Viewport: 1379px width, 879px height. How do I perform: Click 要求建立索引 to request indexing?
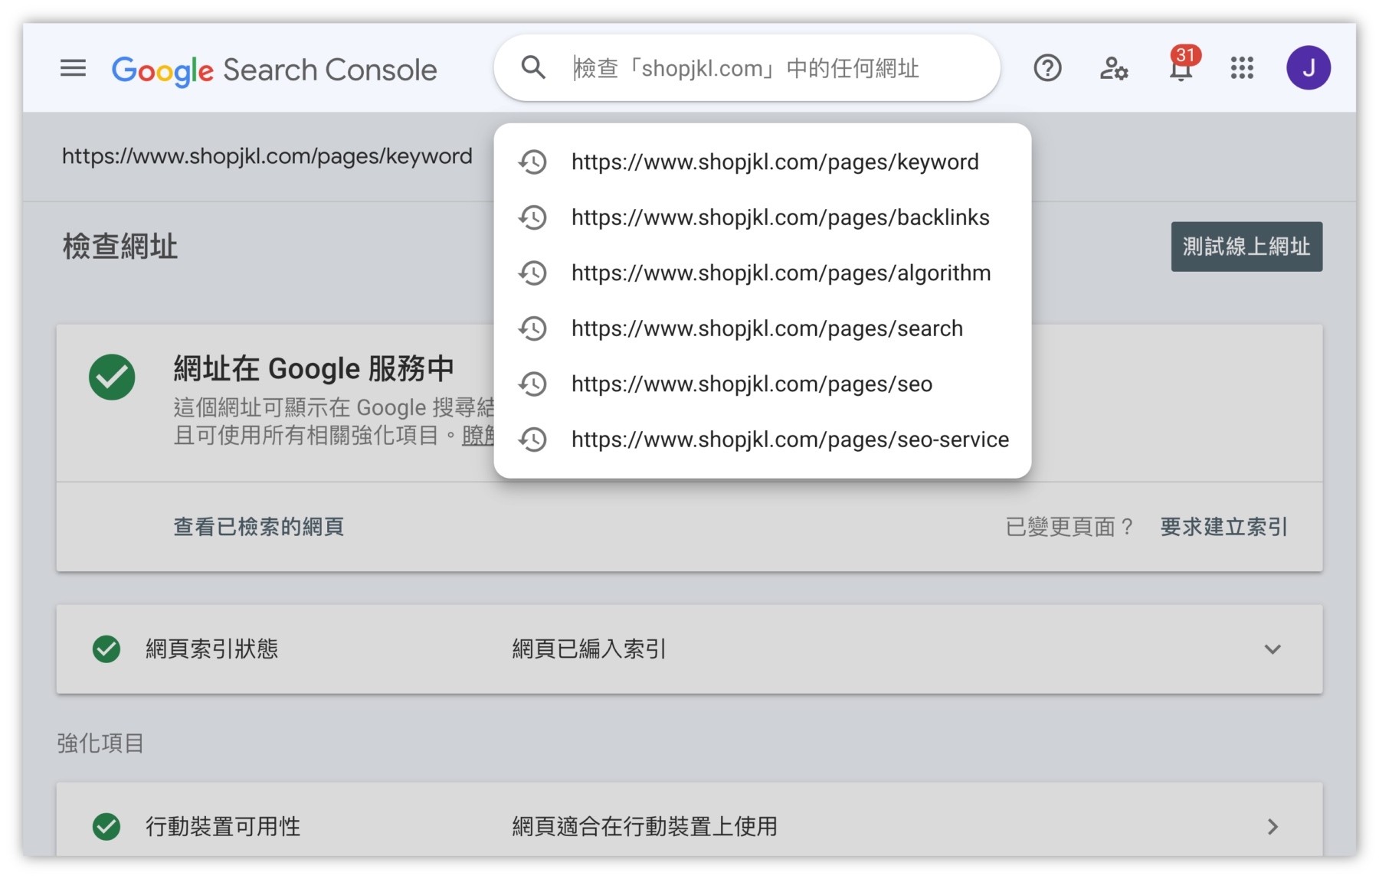(1223, 527)
